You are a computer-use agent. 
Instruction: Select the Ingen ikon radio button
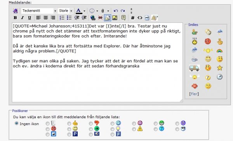[16, 123]
